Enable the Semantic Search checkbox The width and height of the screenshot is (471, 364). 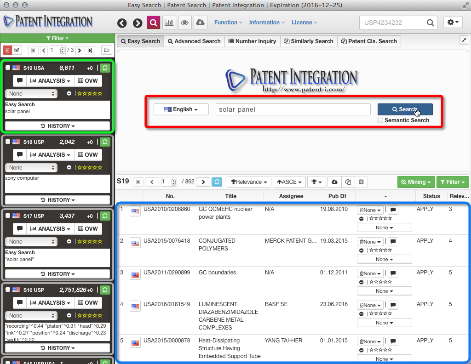pyautogui.click(x=380, y=120)
